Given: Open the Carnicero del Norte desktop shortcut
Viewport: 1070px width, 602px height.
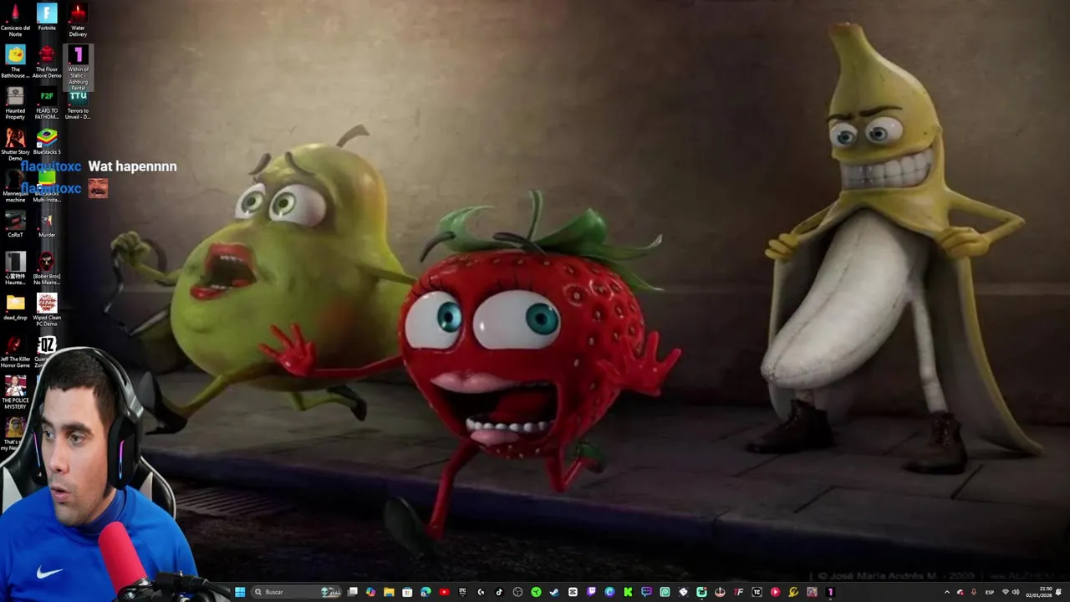Looking at the screenshot, I should [x=15, y=20].
